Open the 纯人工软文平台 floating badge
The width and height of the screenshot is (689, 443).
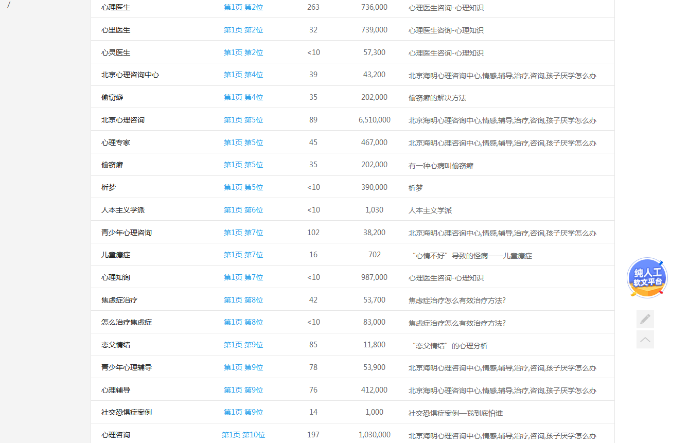click(646, 277)
